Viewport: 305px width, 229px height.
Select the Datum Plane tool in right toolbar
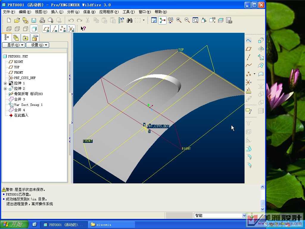pos(249,49)
